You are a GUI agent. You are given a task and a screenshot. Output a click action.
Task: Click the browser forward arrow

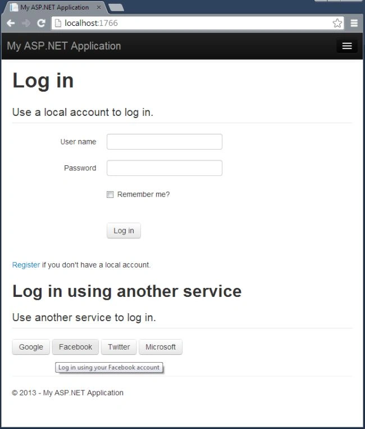point(26,23)
